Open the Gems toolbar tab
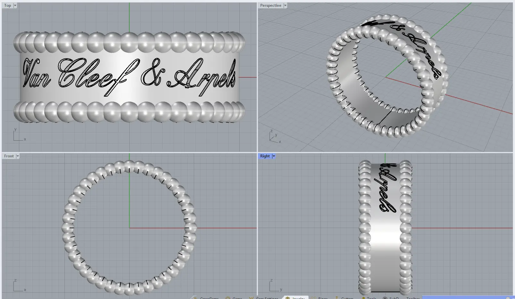This screenshot has width=515, height=299. point(237,298)
